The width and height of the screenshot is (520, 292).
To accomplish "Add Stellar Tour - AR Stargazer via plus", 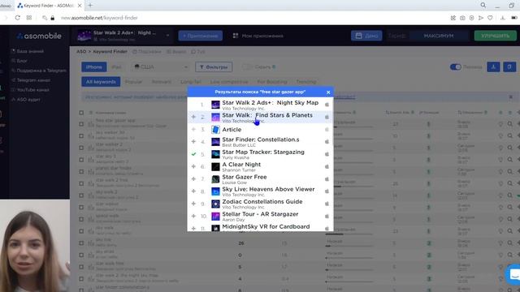I will [193, 216].
